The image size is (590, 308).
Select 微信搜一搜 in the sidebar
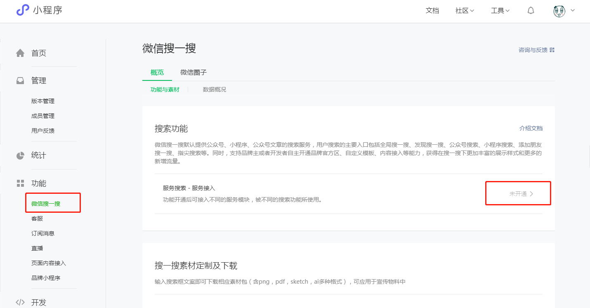coord(46,204)
